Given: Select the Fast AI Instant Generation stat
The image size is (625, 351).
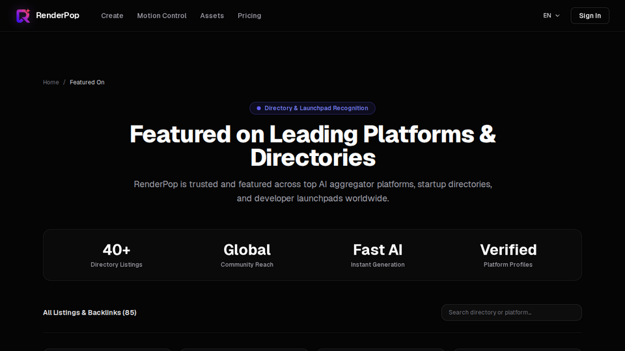Looking at the screenshot, I should click(x=378, y=255).
